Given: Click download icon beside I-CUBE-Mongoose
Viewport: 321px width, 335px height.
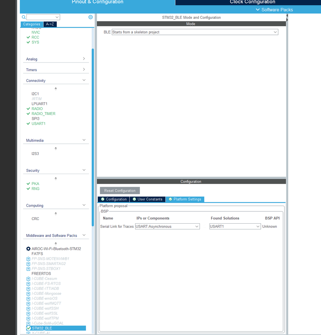Looking at the screenshot, I should 28,293.
